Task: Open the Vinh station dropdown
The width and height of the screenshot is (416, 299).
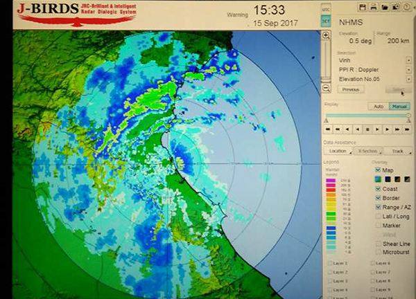Action: [408, 60]
